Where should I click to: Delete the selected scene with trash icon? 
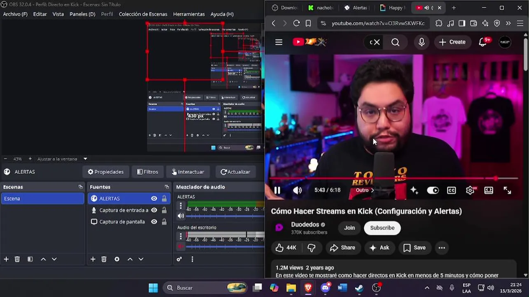click(x=17, y=259)
